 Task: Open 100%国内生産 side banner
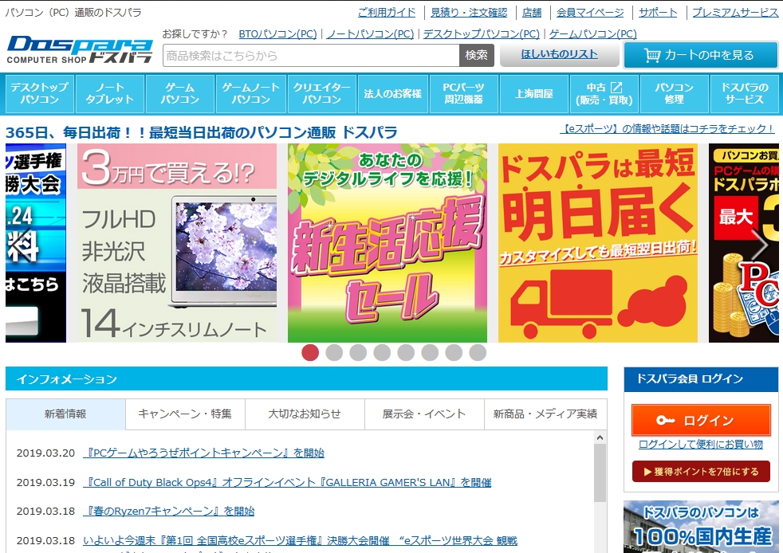[x=701, y=527]
